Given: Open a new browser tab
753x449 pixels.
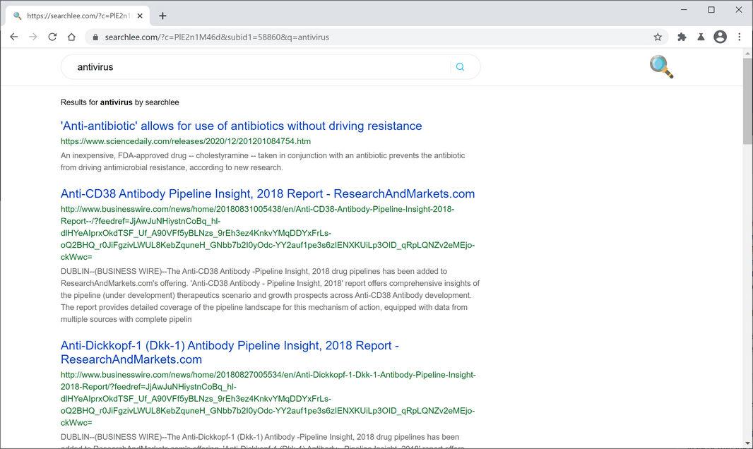Looking at the screenshot, I should [x=162, y=16].
